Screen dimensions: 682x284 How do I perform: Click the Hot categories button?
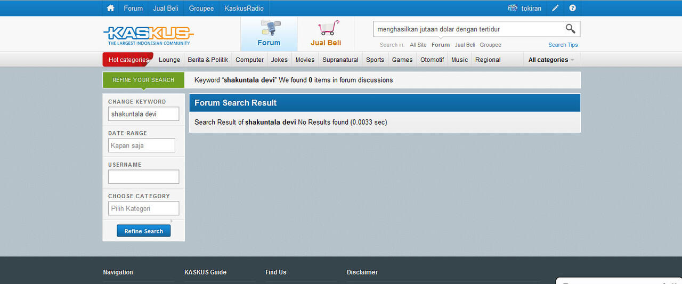click(128, 60)
